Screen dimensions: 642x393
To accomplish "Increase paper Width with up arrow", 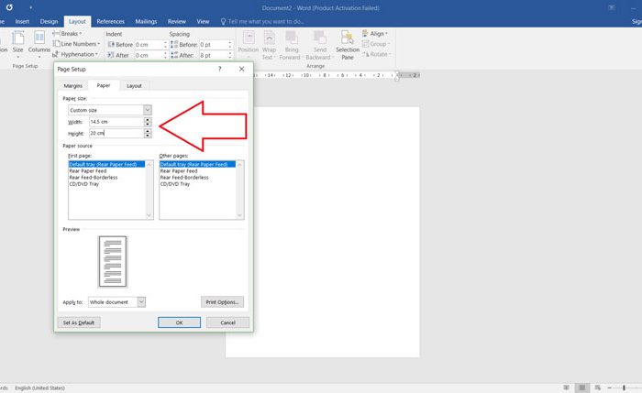I will [x=148, y=119].
